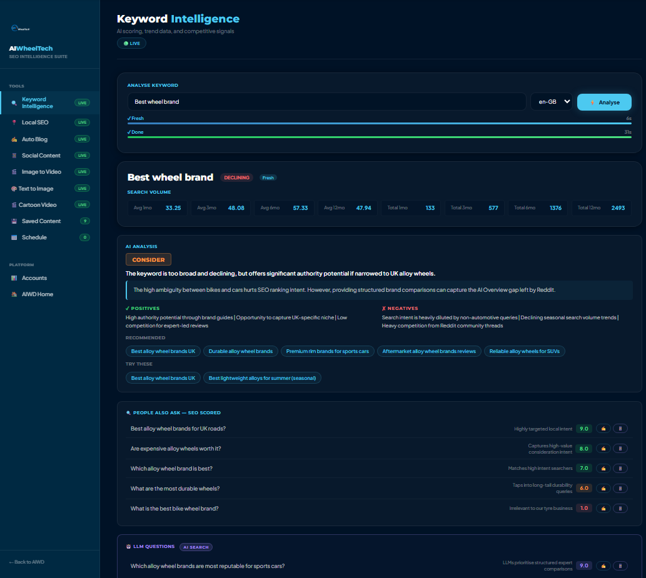Image resolution: width=646 pixels, height=578 pixels.
Task: Click the writing-hand icon for 'Which alloy wheel brand is best?'
Action: [x=603, y=469]
